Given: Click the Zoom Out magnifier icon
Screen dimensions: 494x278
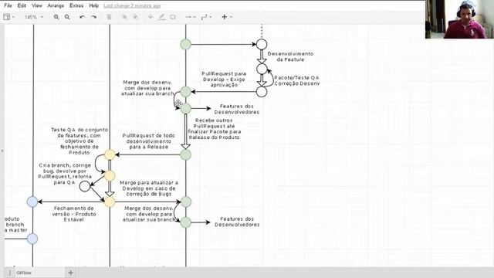Looking at the screenshot, I should click(67, 17).
